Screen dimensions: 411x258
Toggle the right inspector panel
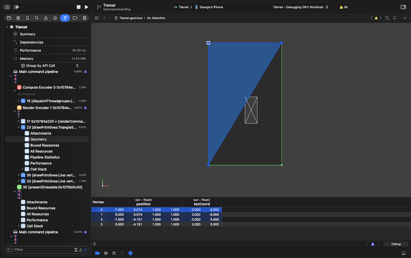pyautogui.click(x=403, y=7)
